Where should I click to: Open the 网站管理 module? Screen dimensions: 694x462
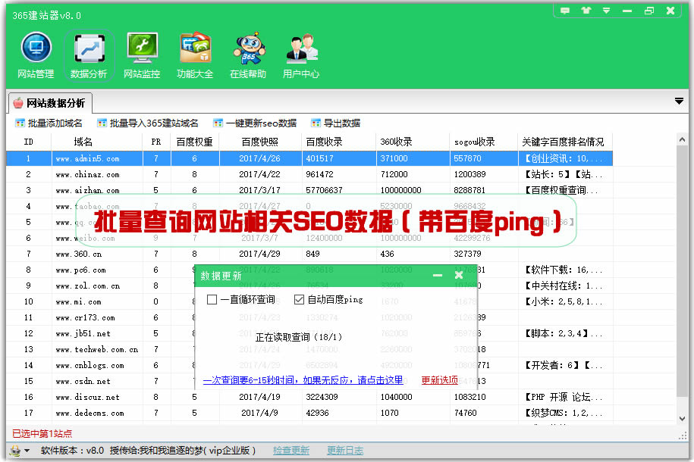coord(36,55)
